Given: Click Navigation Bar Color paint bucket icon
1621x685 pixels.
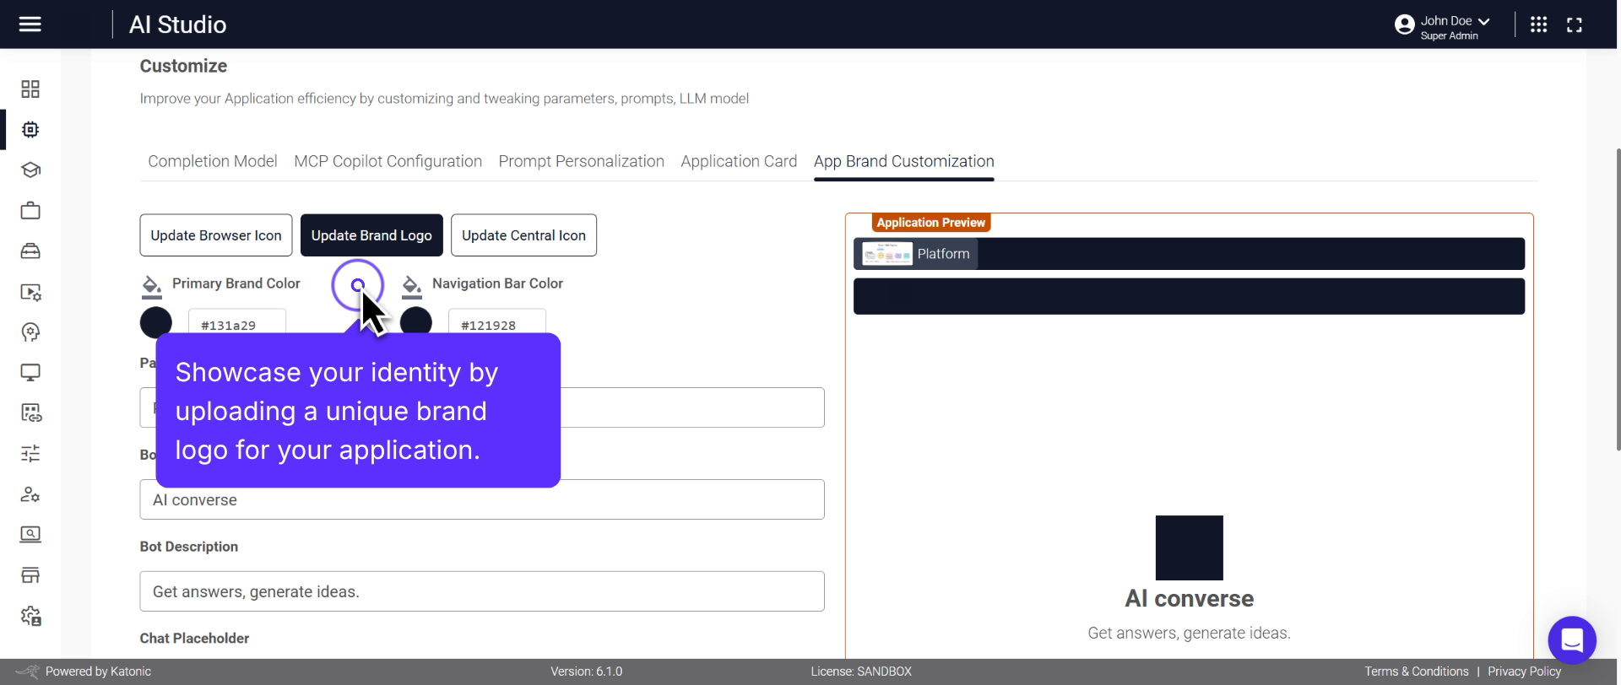Looking at the screenshot, I should [x=412, y=287].
